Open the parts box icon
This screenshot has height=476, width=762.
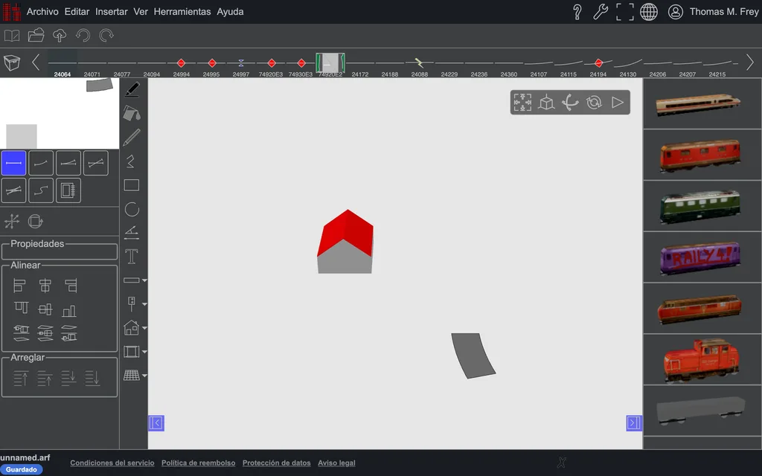pos(12,62)
